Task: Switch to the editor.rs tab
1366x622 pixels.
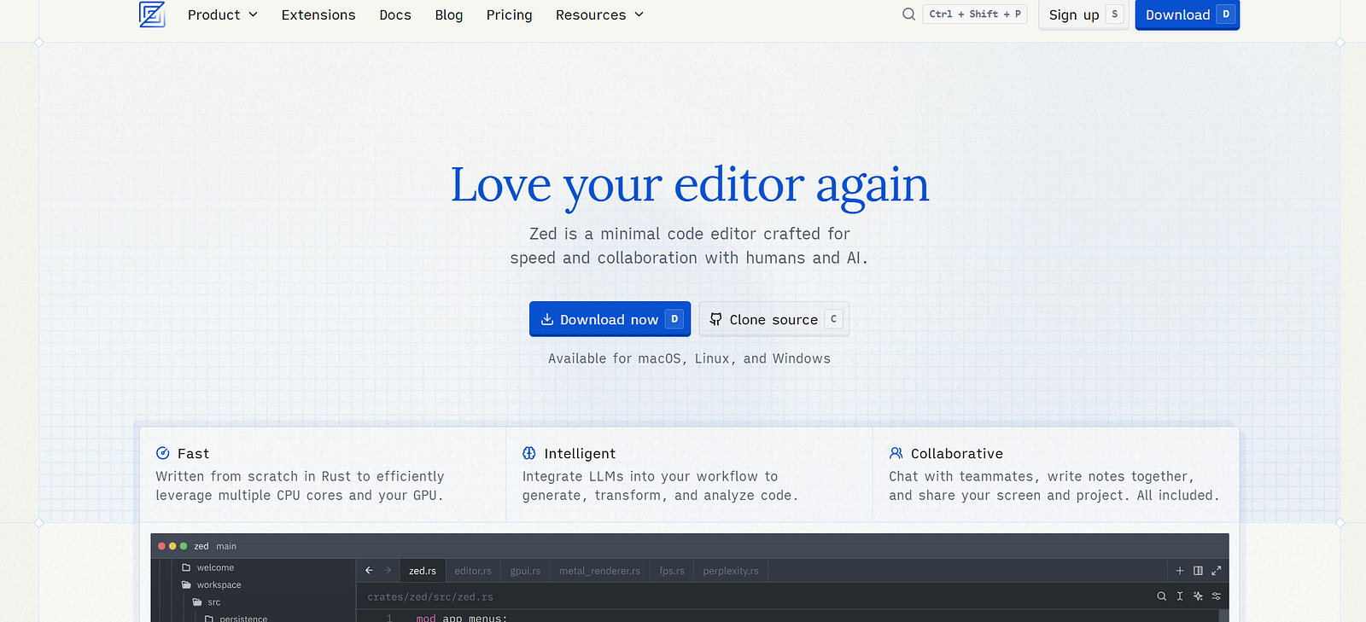Action: pyautogui.click(x=473, y=571)
